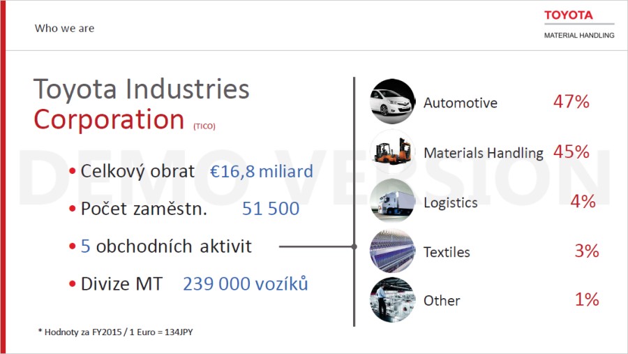The height and width of the screenshot is (354, 628).
Task: Click the Logistics truck circular image
Action: click(392, 201)
